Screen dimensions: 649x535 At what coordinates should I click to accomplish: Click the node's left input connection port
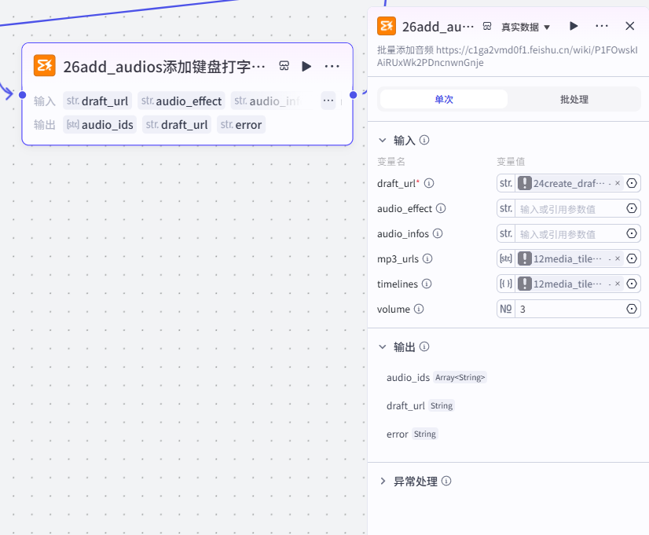pos(22,95)
